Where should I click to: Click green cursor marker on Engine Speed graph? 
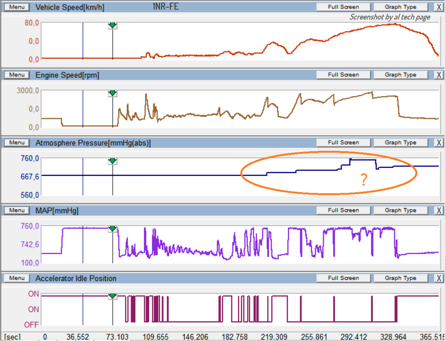click(x=112, y=93)
